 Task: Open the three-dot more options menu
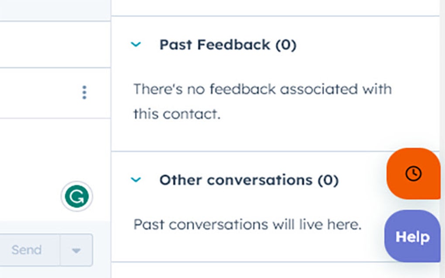pyautogui.click(x=84, y=92)
